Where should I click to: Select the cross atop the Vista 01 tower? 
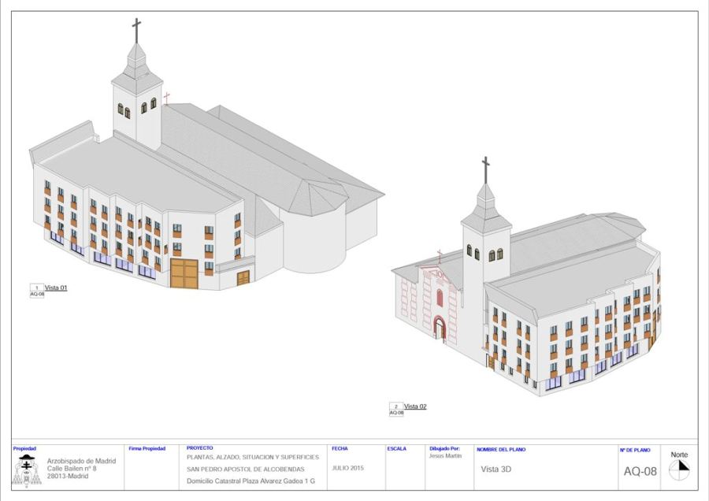coord(136,31)
